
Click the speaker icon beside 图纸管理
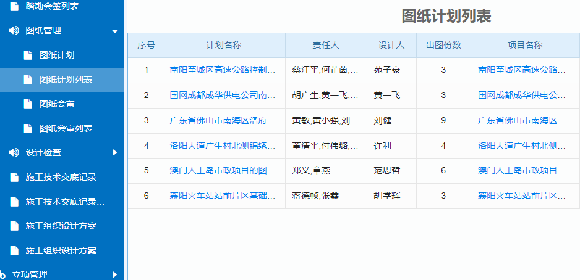point(14,30)
